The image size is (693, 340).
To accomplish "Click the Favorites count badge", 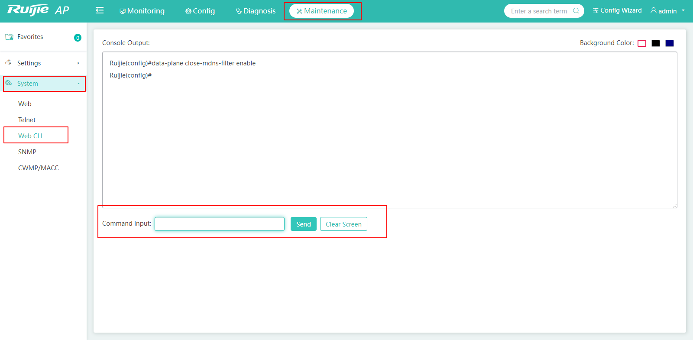I will coord(78,38).
